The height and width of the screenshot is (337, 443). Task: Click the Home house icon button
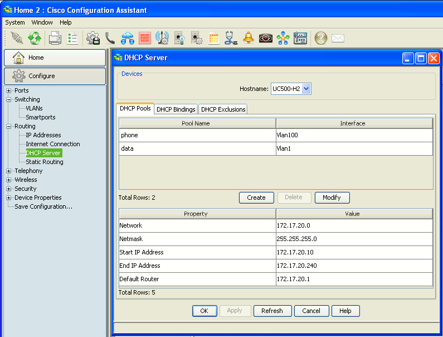pyautogui.click(x=55, y=57)
